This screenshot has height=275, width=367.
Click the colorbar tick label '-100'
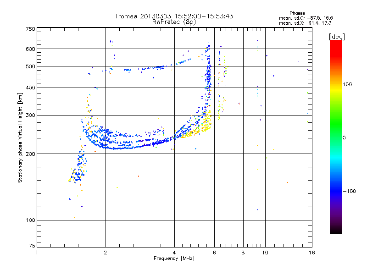[349, 191]
